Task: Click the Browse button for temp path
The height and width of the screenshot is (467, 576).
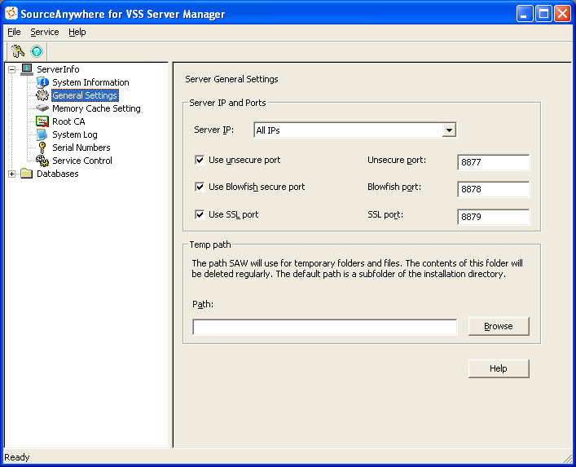Action: (499, 326)
